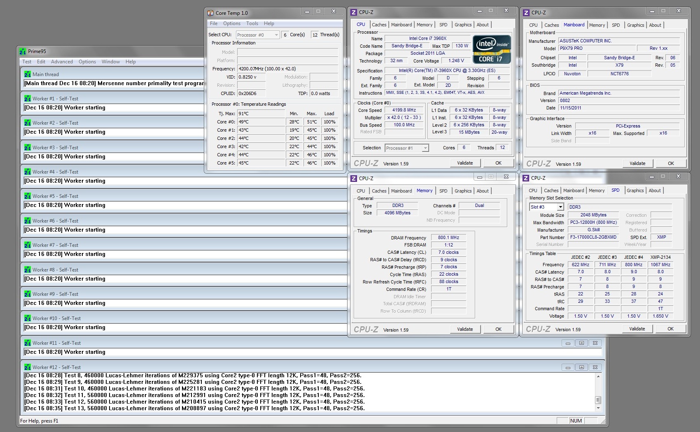Click the NUM indicator in Prime95 status bar
The width and height of the screenshot is (700, 432).
pos(576,421)
